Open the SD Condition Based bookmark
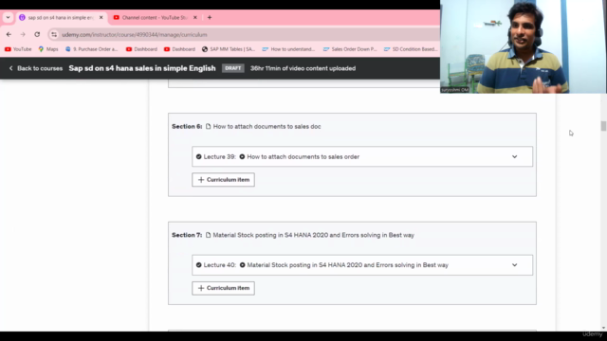The image size is (607, 341). point(411,49)
